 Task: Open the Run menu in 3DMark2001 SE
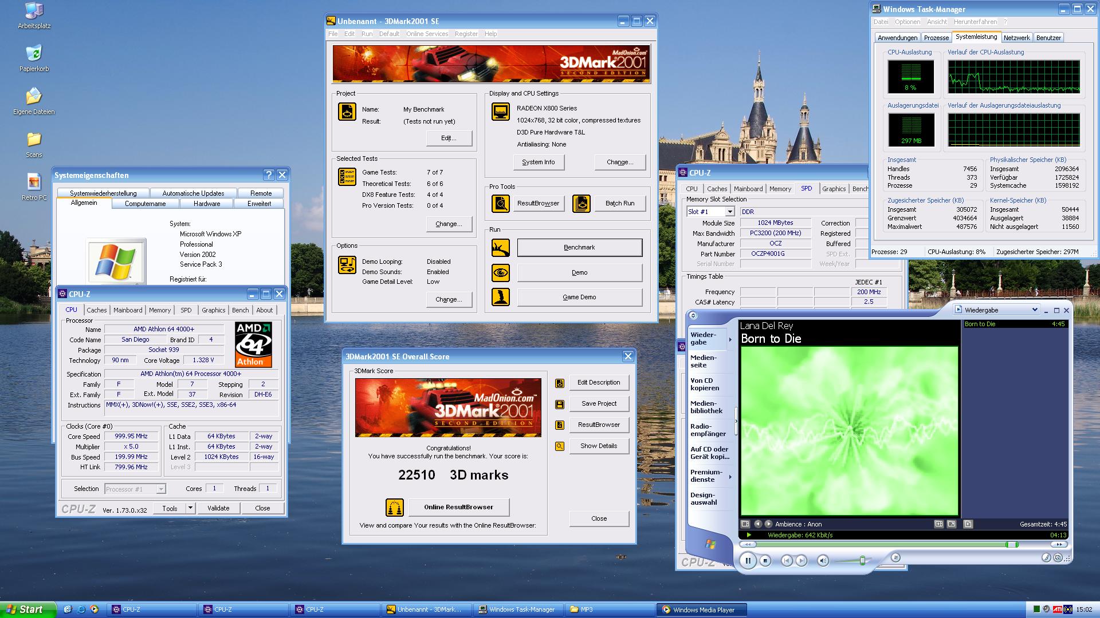367,34
